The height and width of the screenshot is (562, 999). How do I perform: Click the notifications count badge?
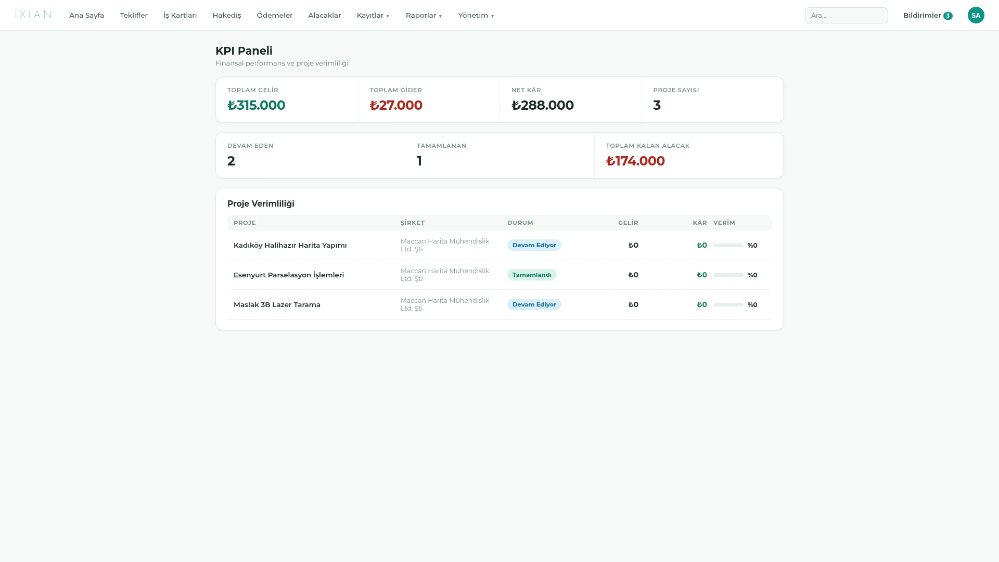[x=947, y=16]
